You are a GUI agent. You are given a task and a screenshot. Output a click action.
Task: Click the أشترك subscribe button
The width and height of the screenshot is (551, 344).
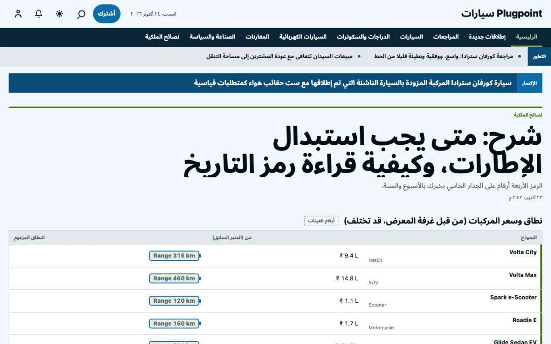pyautogui.click(x=107, y=14)
